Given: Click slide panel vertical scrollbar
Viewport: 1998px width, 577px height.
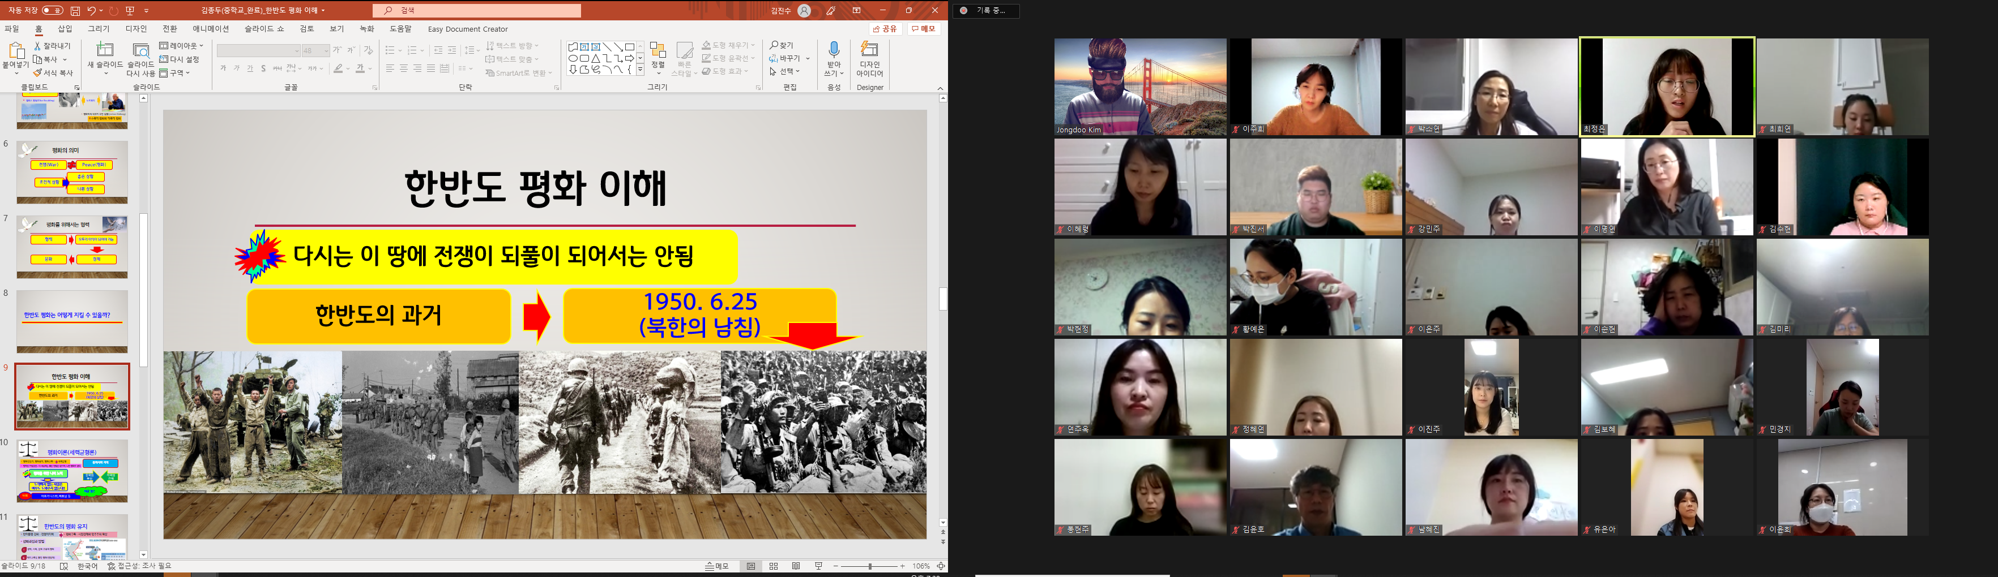Looking at the screenshot, I should (143, 290).
